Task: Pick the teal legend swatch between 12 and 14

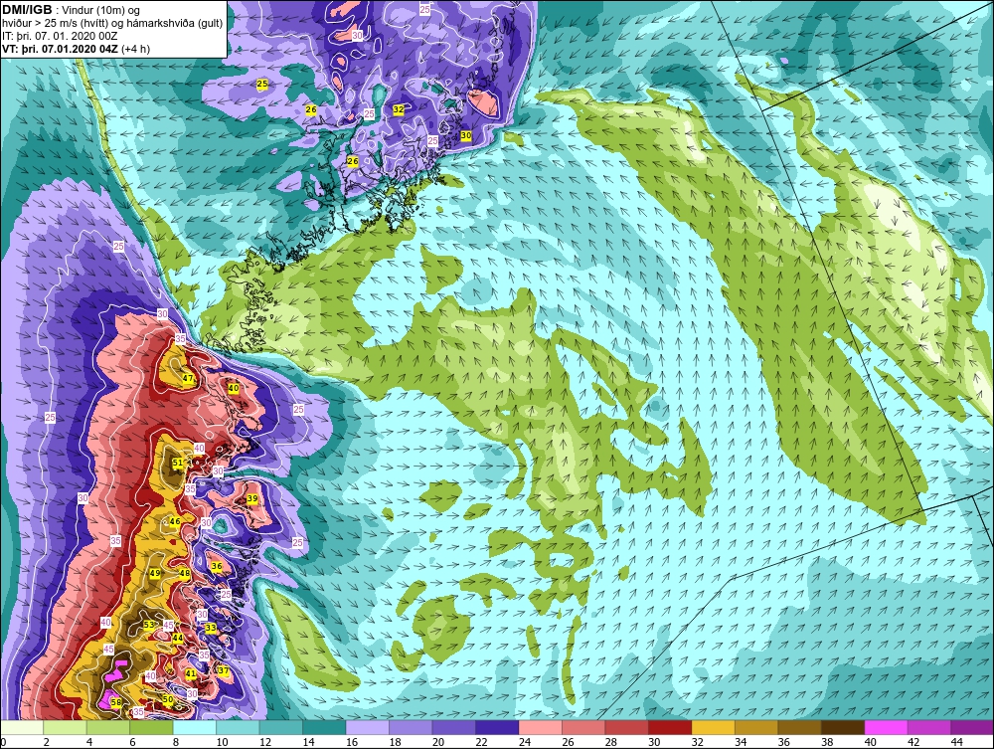Action: (281, 727)
